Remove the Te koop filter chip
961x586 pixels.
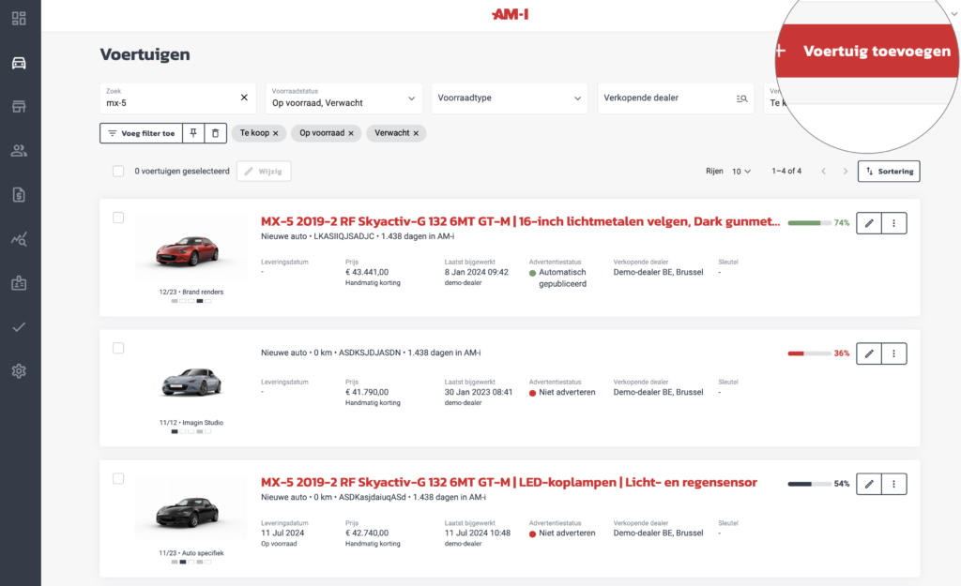275,133
